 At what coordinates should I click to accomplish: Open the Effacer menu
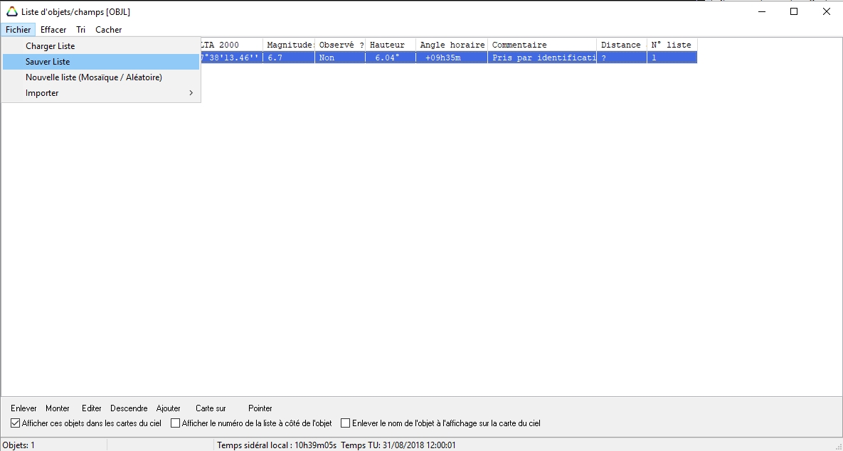(x=53, y=30)
